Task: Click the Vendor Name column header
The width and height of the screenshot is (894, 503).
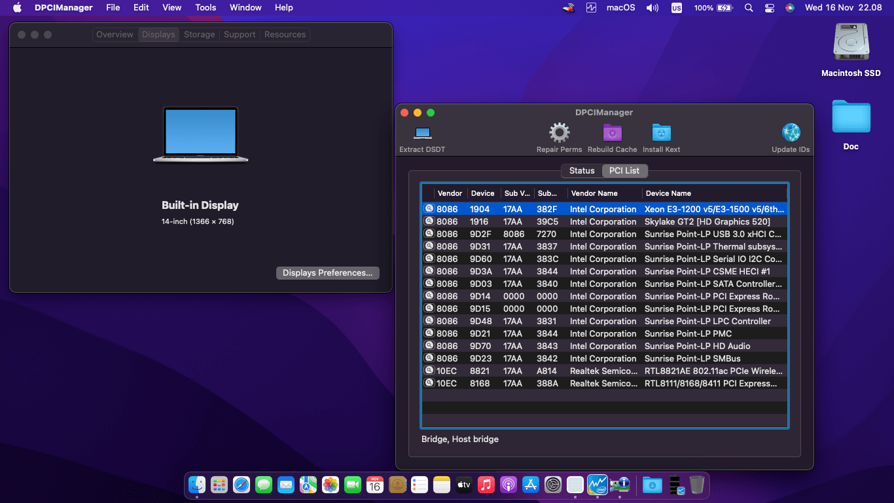Action: coord(604,193)
